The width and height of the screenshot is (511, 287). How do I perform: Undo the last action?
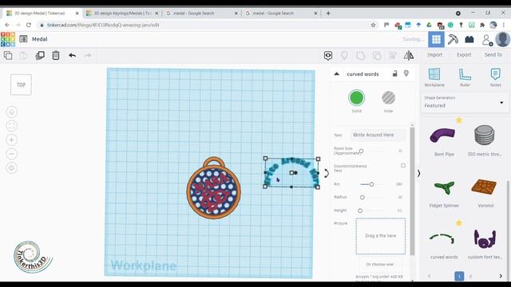coord(73,55)
